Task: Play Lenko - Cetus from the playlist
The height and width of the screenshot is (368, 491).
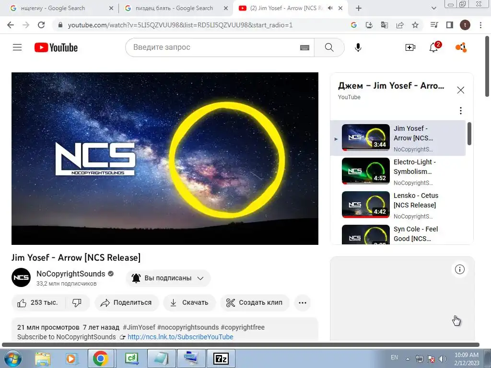Action: (397, 205)
